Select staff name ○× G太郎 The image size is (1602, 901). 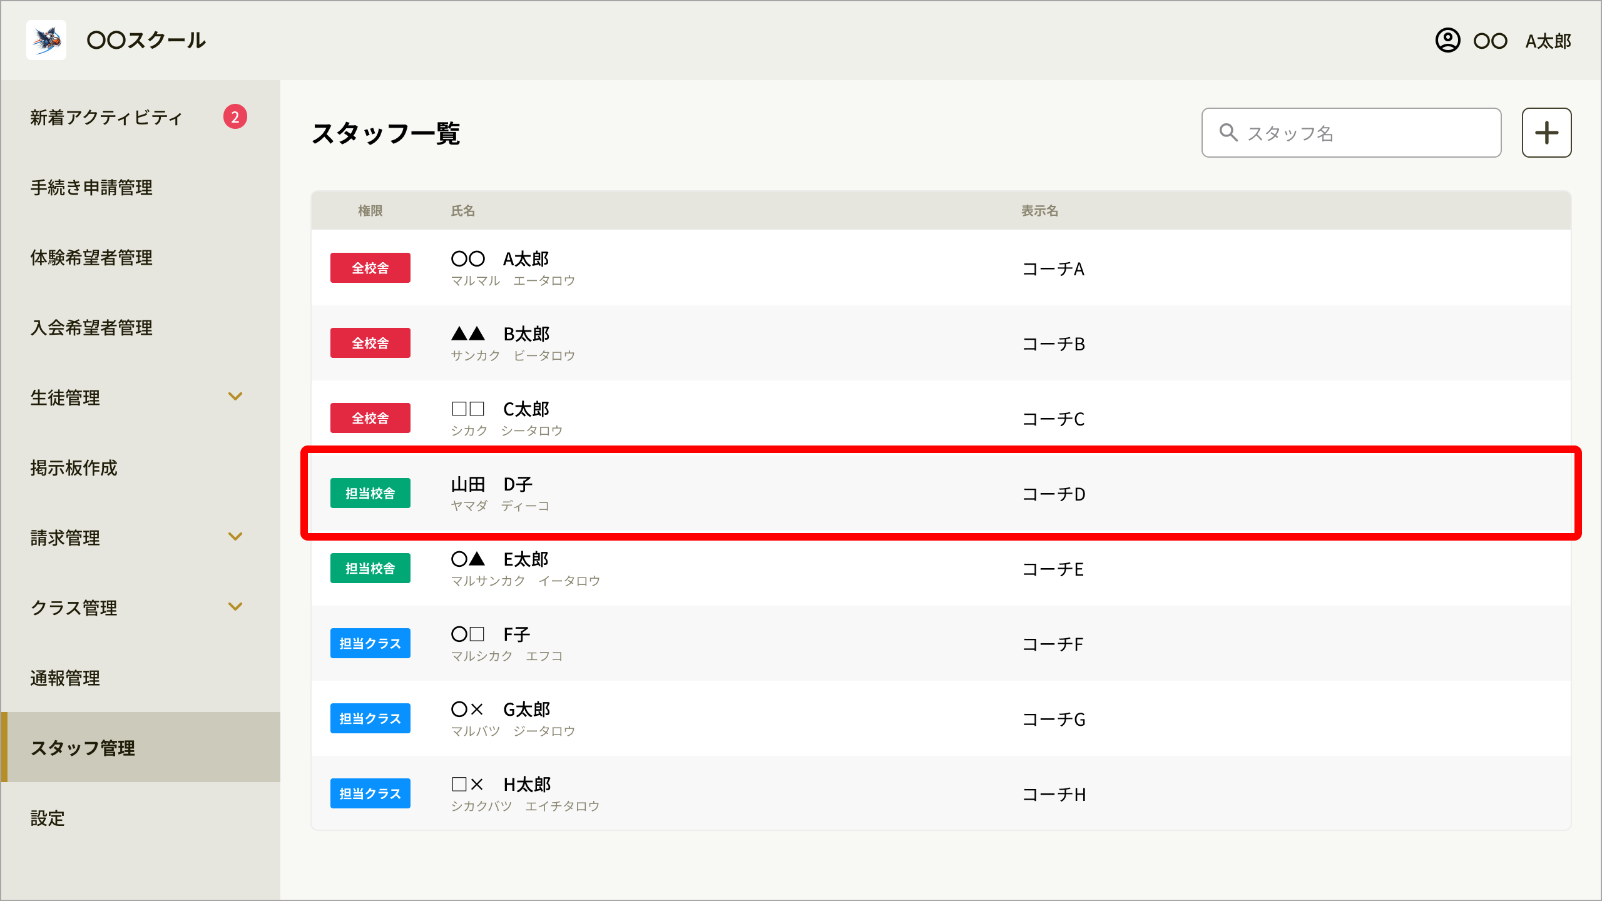tap(501, 709)
